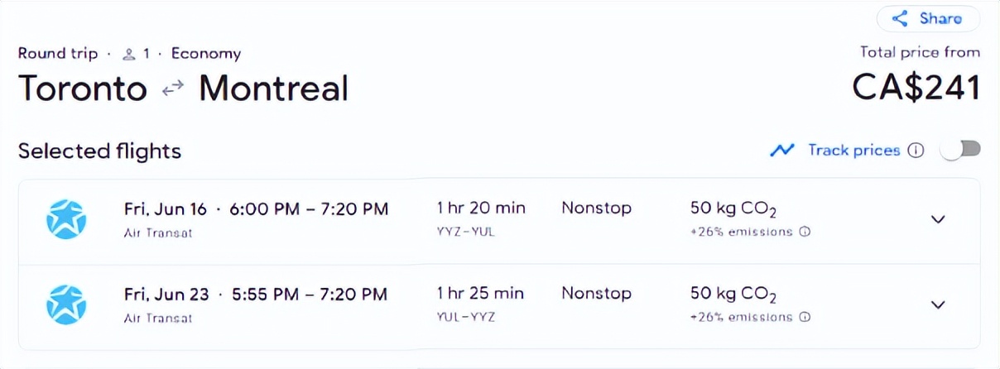
Task: Click the share icon
Action: pos(900,18)
